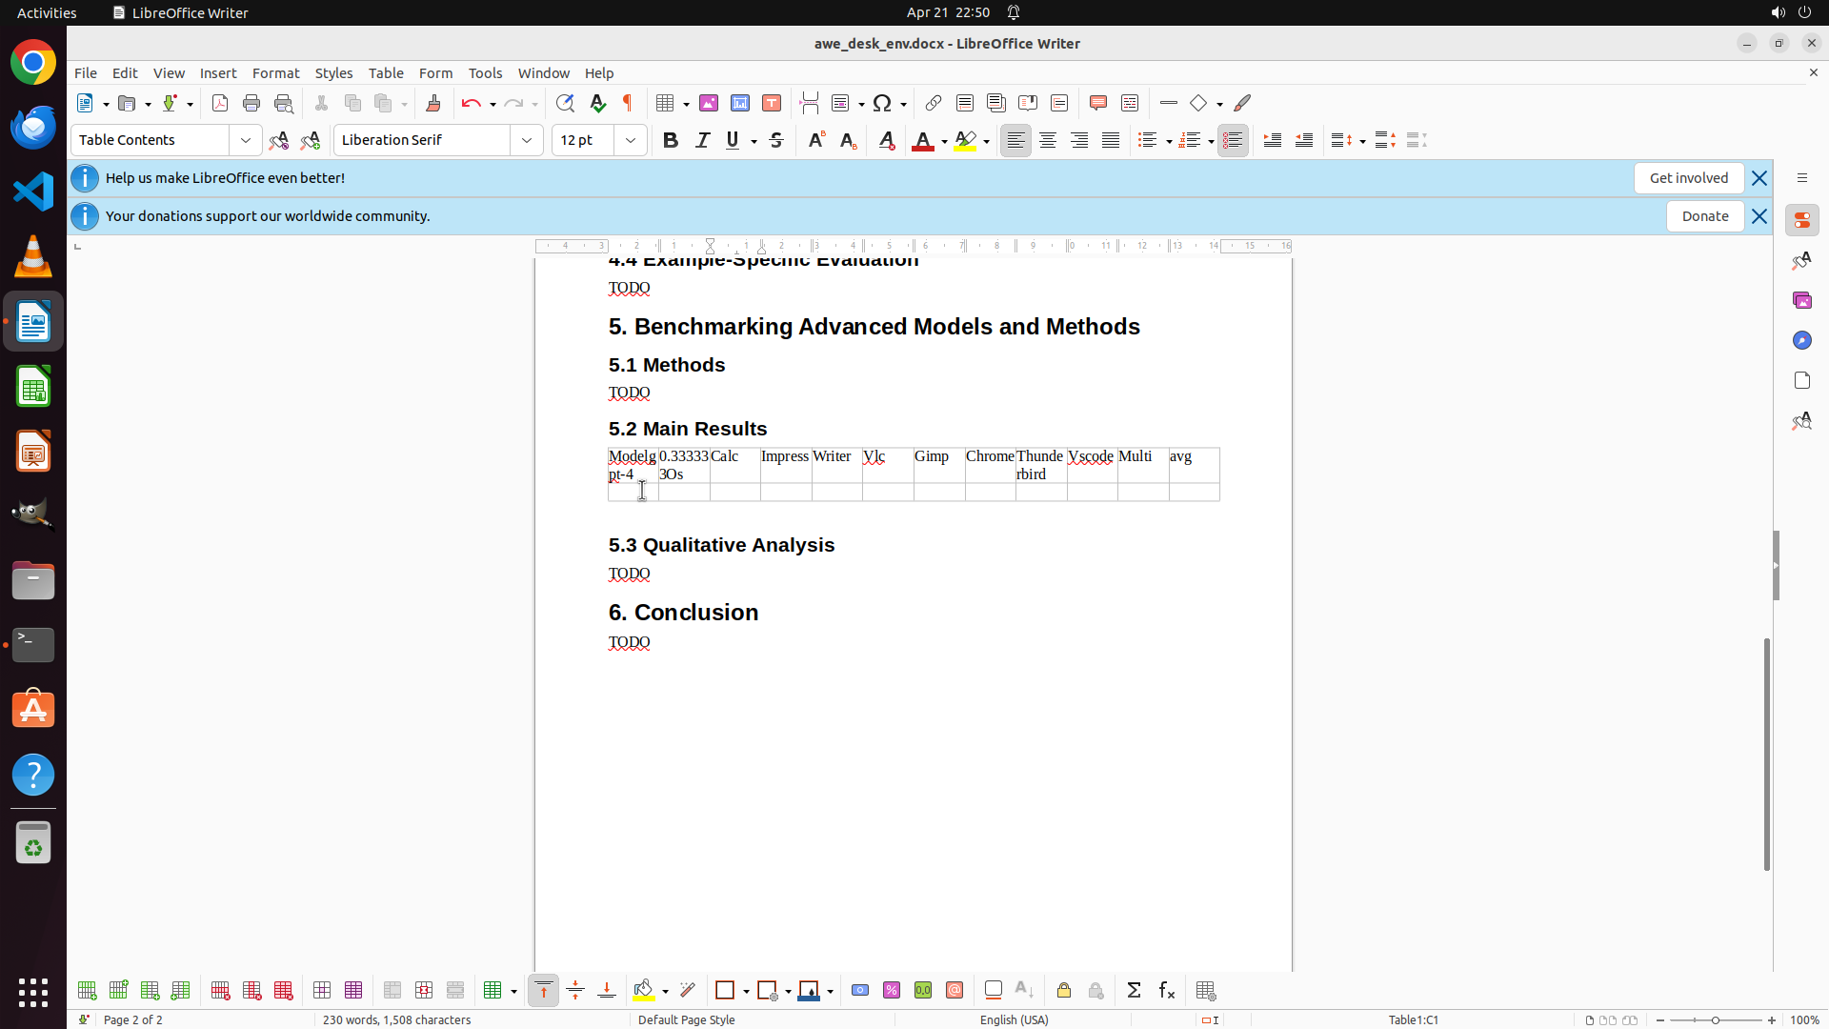This screenshot has width=1829, height=1029.
Task: Expand the font size dropdown
Action: tap(631, 140)
